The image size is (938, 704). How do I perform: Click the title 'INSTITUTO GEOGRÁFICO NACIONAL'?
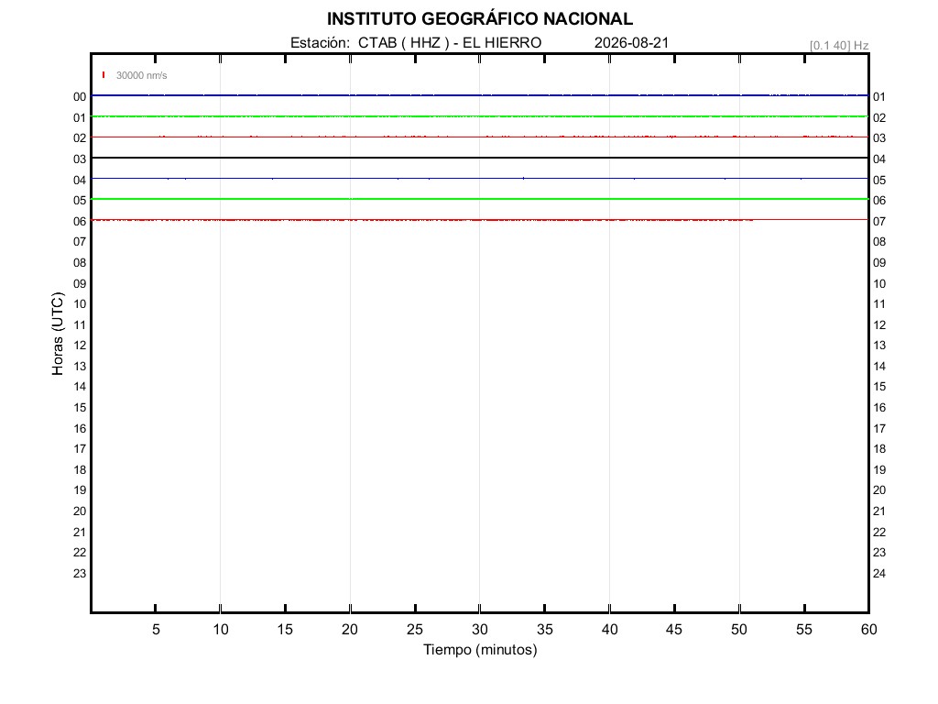[x=480, y=19]
